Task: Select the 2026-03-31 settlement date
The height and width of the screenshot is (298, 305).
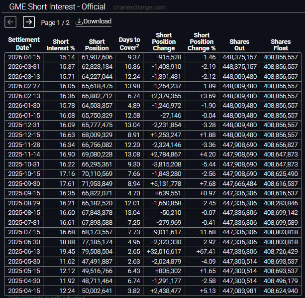Action: tap(24, 67)
